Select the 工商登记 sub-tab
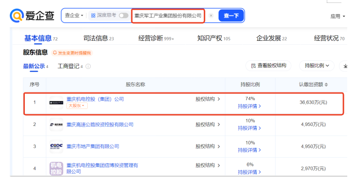Viewport: 357px width, 180px height. (x=70, y=66)
